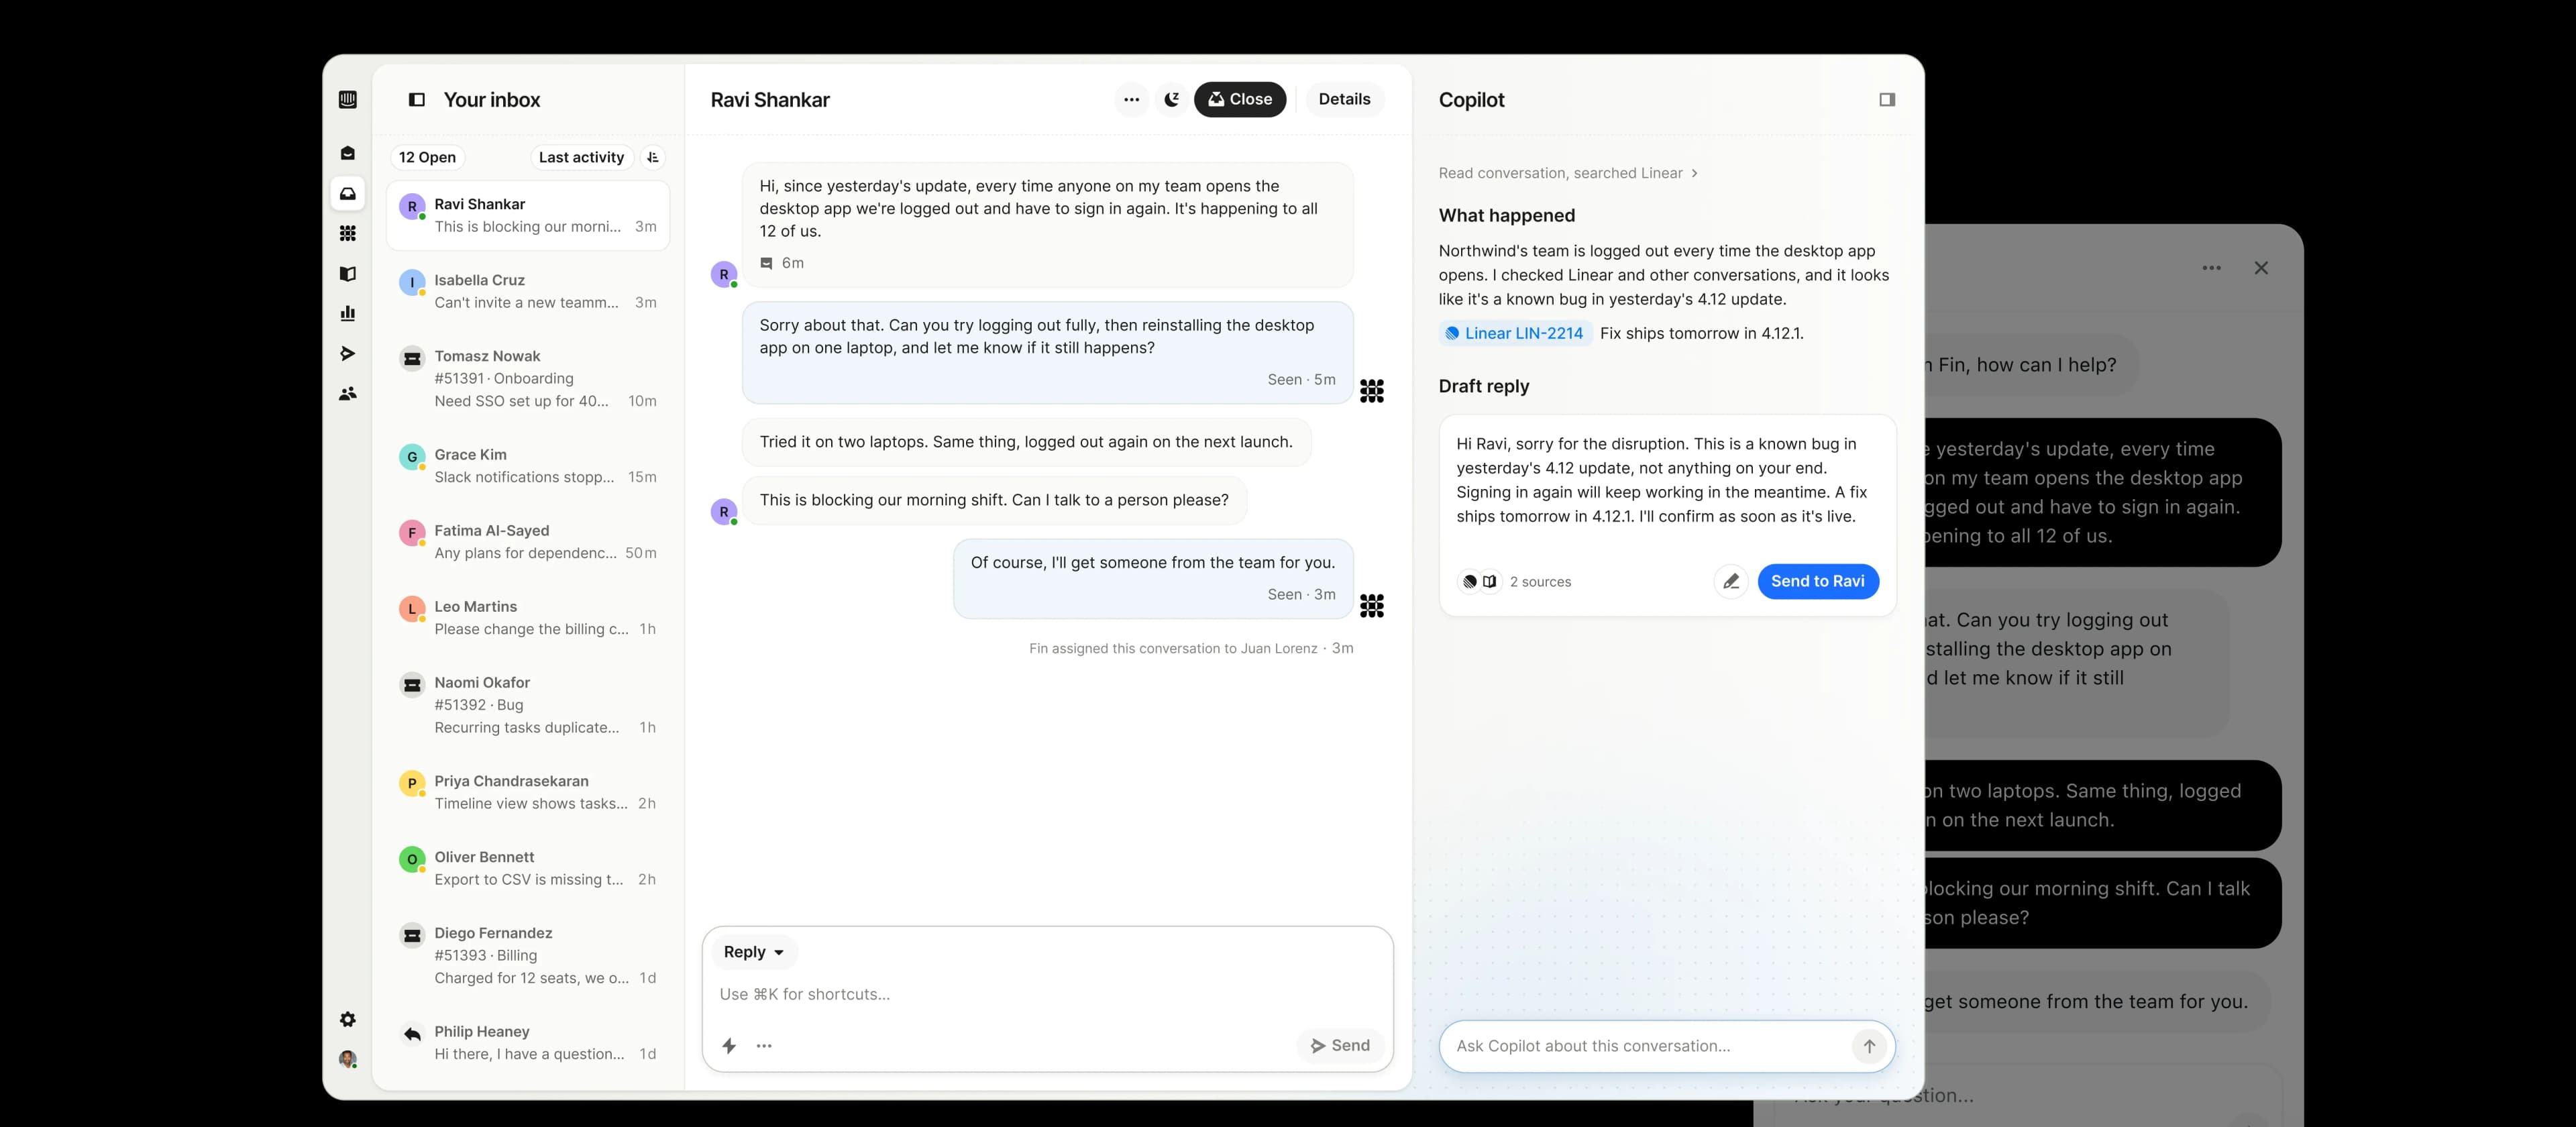Open Naomi Okafor #51392 Bug ticket
The height and width of the screenshot is (1127, 2576).
coord(528,704)
